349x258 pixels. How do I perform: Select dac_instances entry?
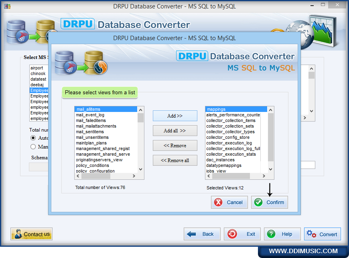click(233, 160)
